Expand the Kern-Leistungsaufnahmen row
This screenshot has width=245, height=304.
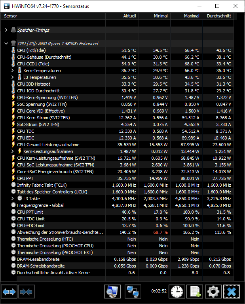coord(13,151)
